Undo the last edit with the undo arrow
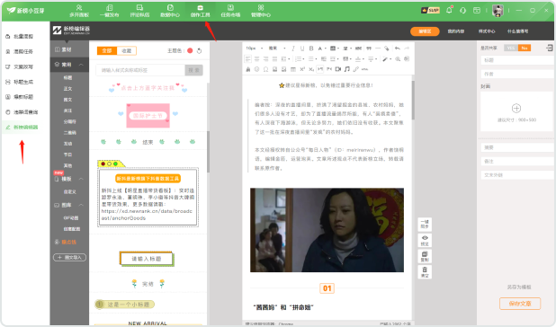Image resolution: width=556 pixels, height=327 pixels. click(397, 49)
